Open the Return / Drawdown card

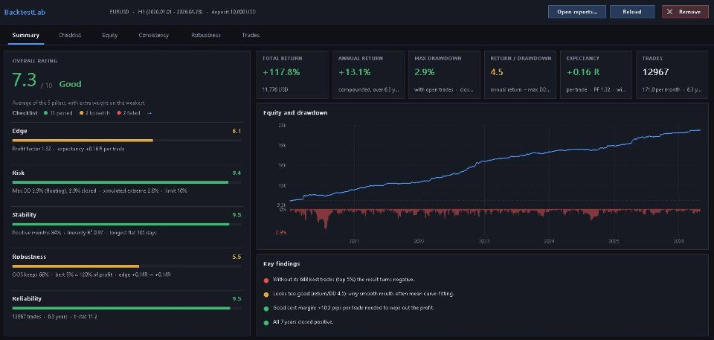click(x=521, y=74)
